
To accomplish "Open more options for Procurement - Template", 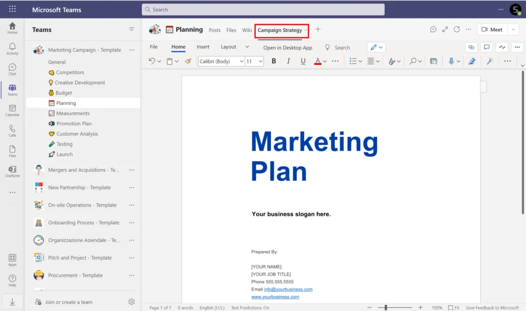I will (x=131, y=275).
